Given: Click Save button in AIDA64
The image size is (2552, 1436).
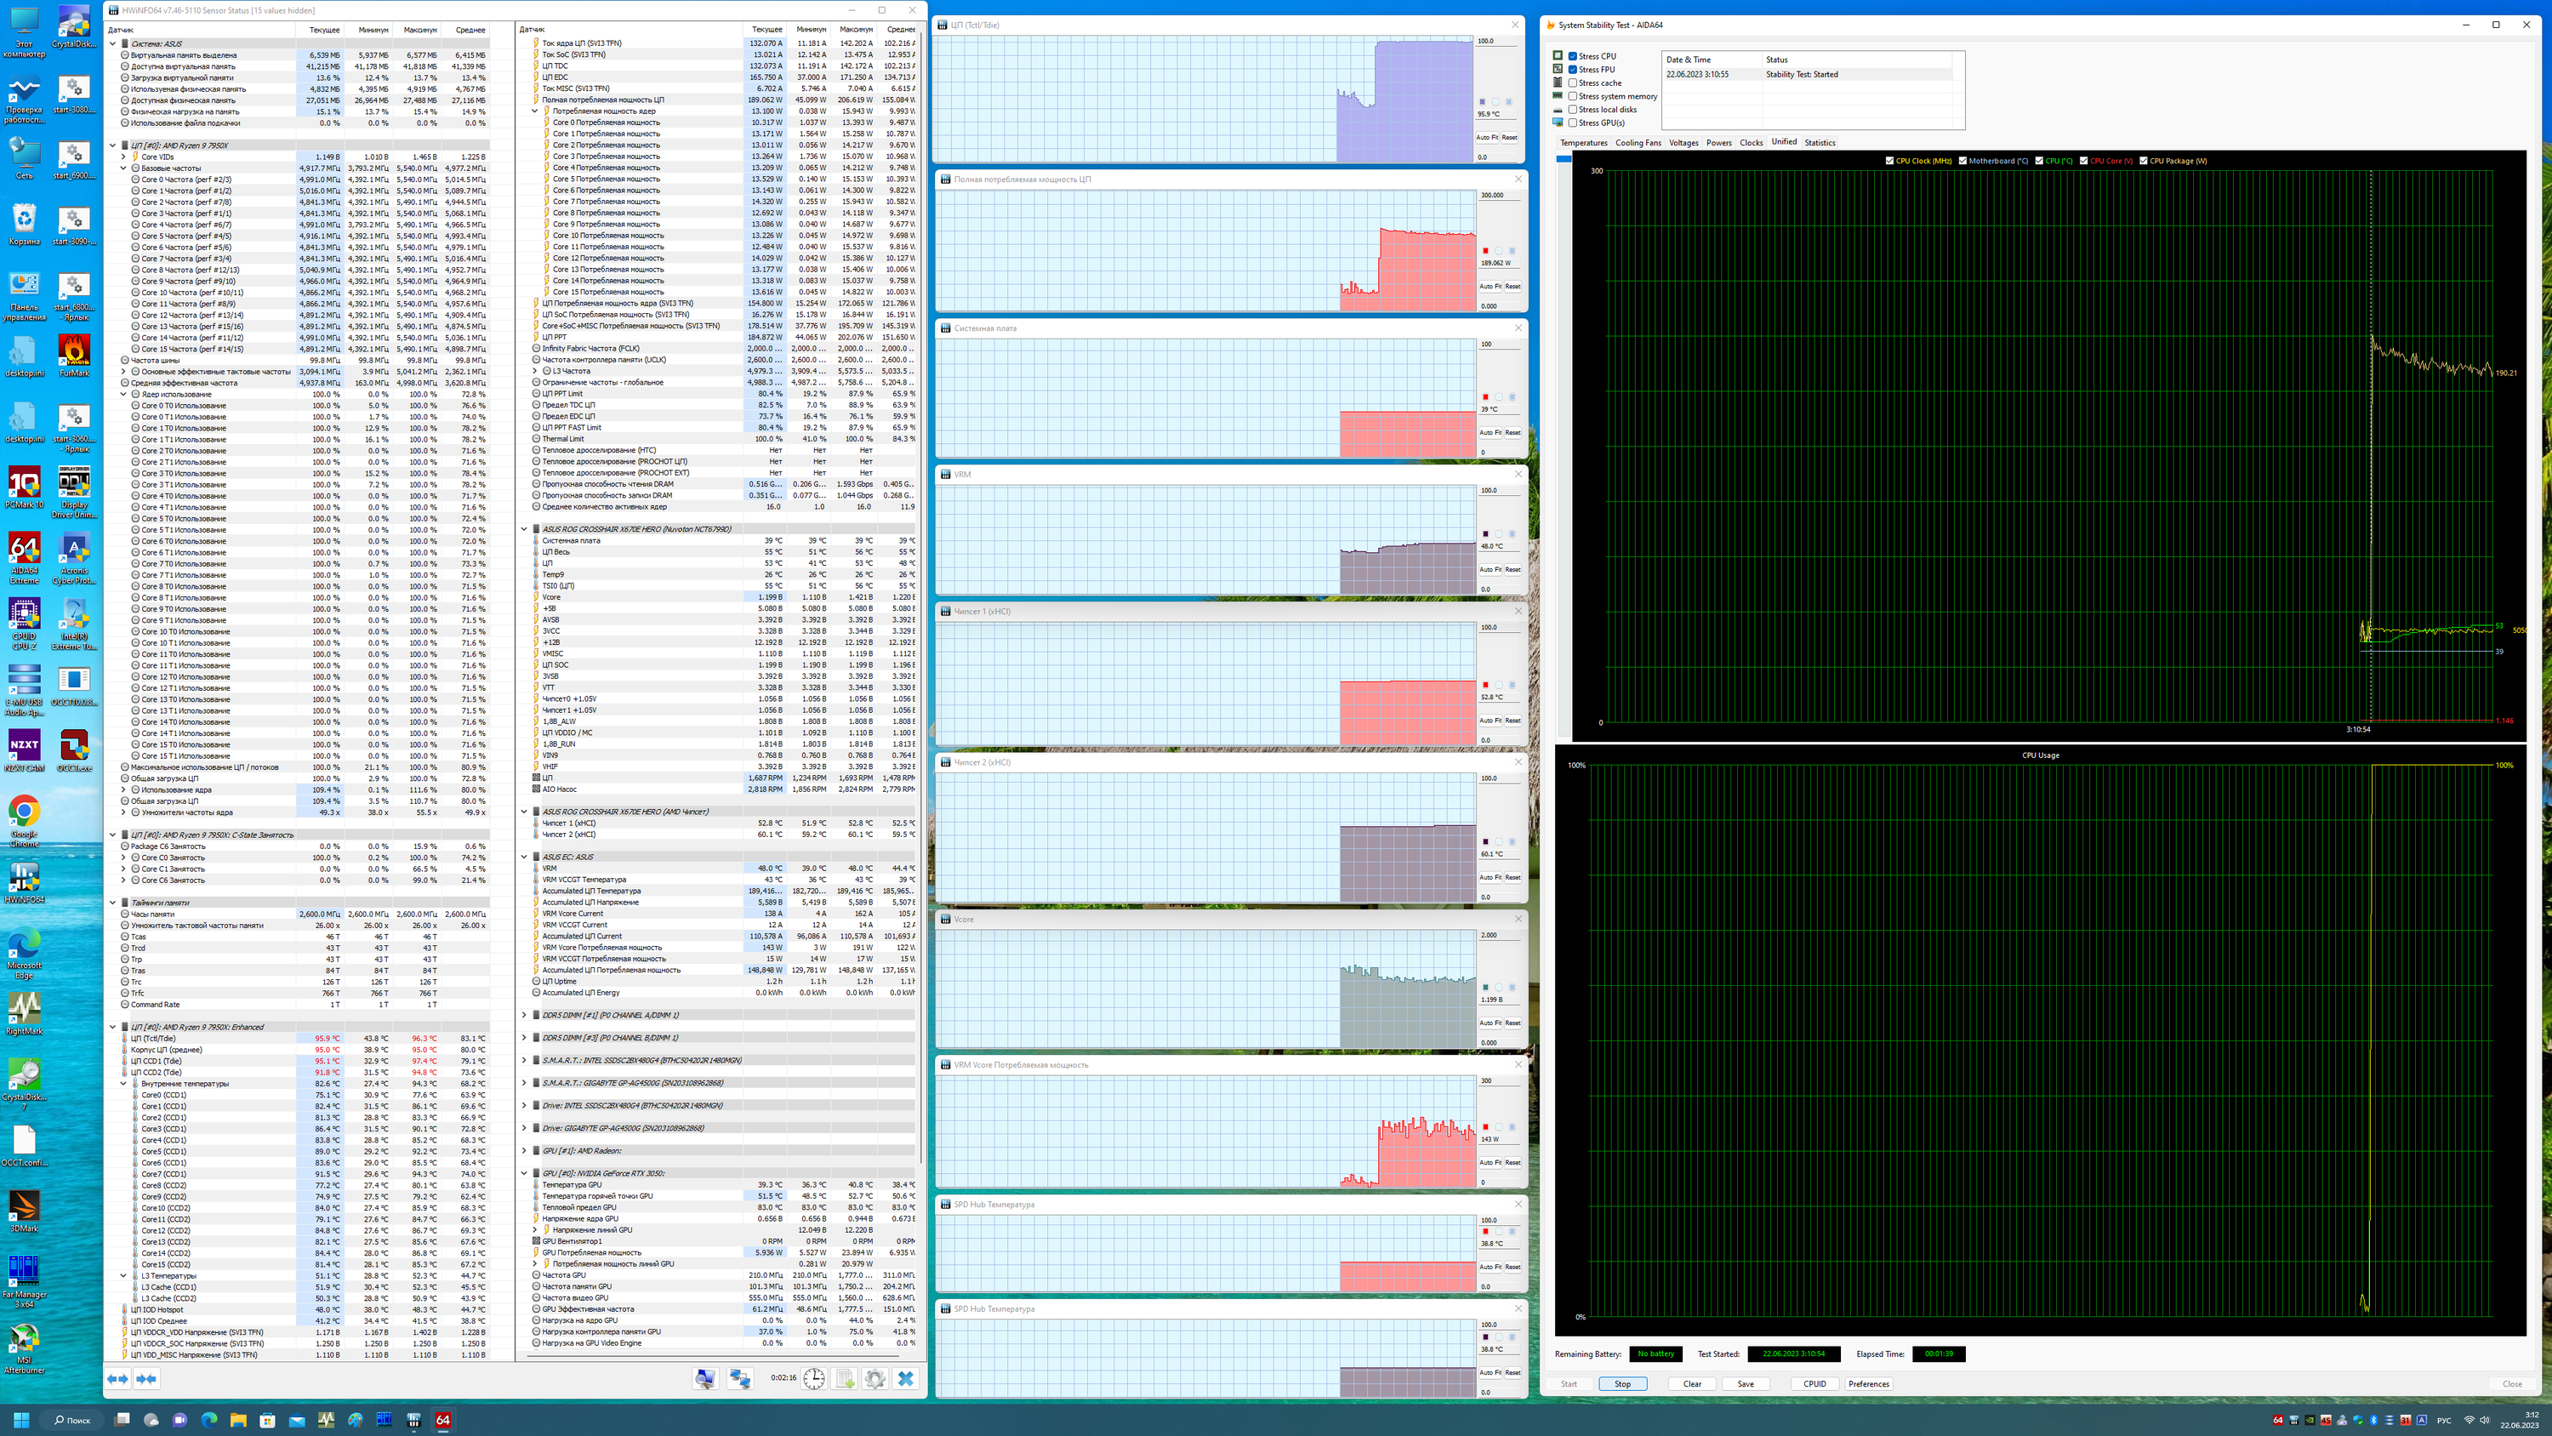Looking at the screenshot, I should (1746, 1383).
